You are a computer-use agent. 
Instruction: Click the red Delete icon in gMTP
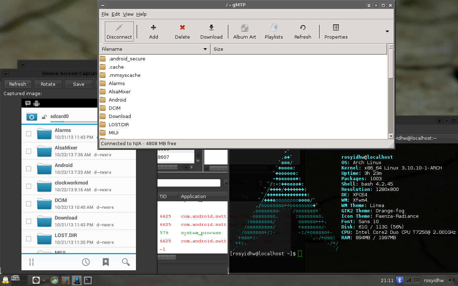point(182,28)
